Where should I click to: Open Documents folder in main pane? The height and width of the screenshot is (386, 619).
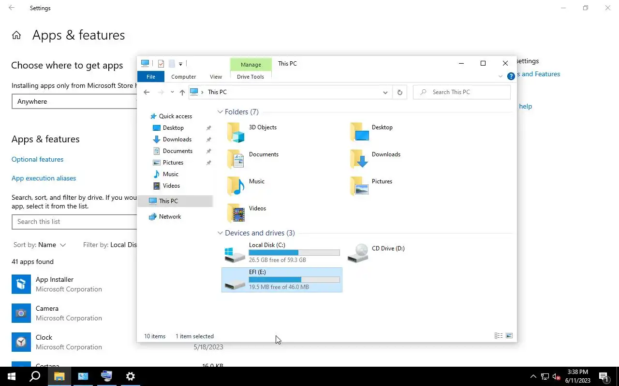click(x=236, y=159)
